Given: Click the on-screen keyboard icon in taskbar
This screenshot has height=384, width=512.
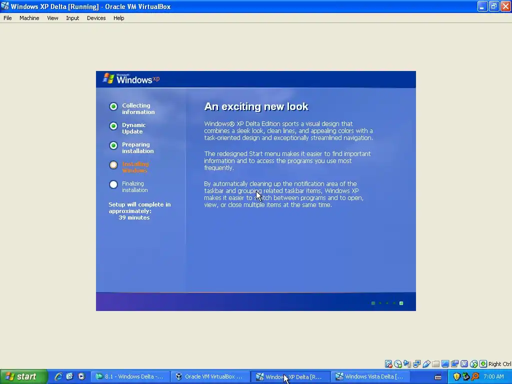Looking at the screenshot, I should coord(438,377).
